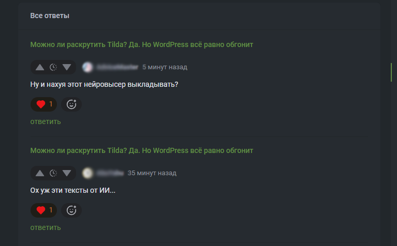
Task: Open avatar of the second commenter
Action: 87,173
